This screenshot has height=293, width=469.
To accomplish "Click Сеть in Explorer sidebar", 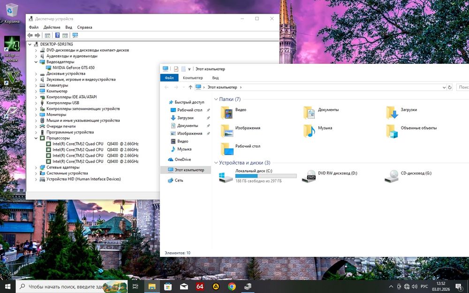I will 175,180.
